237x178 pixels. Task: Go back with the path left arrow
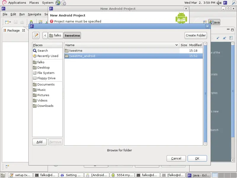point(45,35)
